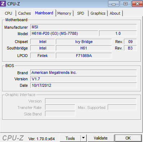The height and width of the screenshot is (142, 143).
Task: Click the BIOS date 10/17/2012
Action: (84, 85)
